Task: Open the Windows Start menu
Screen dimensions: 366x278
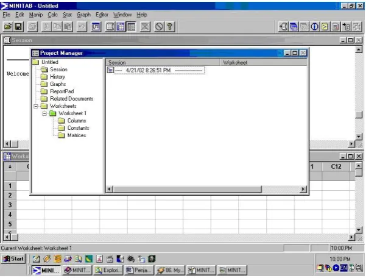Action: click(13, 259)
